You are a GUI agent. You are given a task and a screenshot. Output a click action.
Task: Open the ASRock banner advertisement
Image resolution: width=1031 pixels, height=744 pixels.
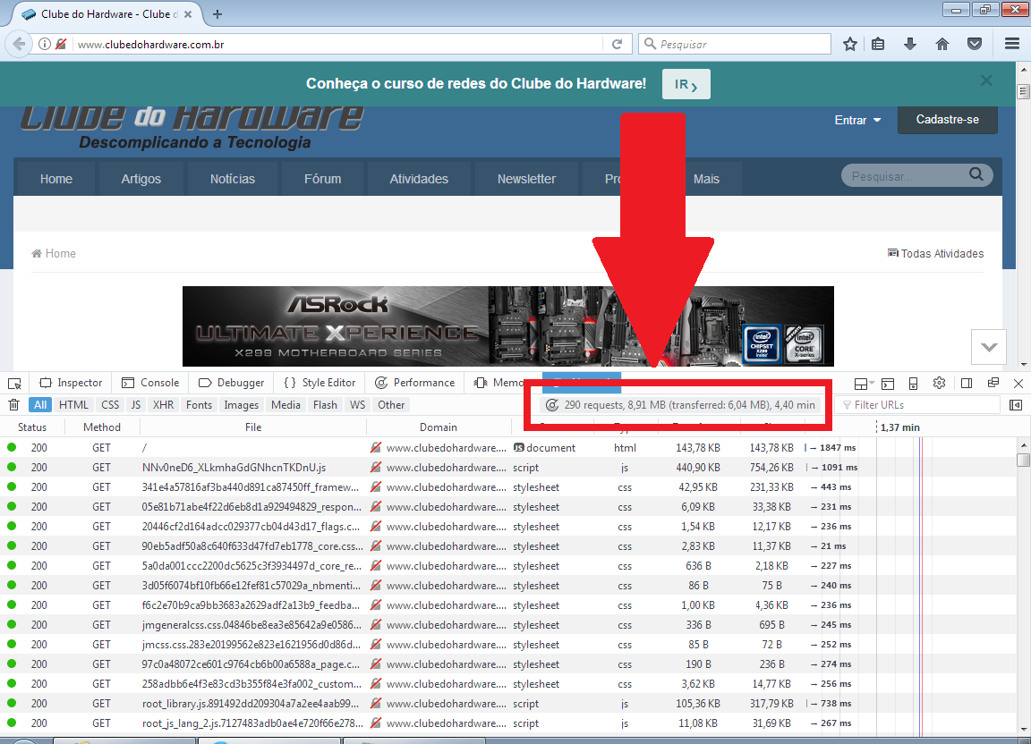[x=508, y=326]
